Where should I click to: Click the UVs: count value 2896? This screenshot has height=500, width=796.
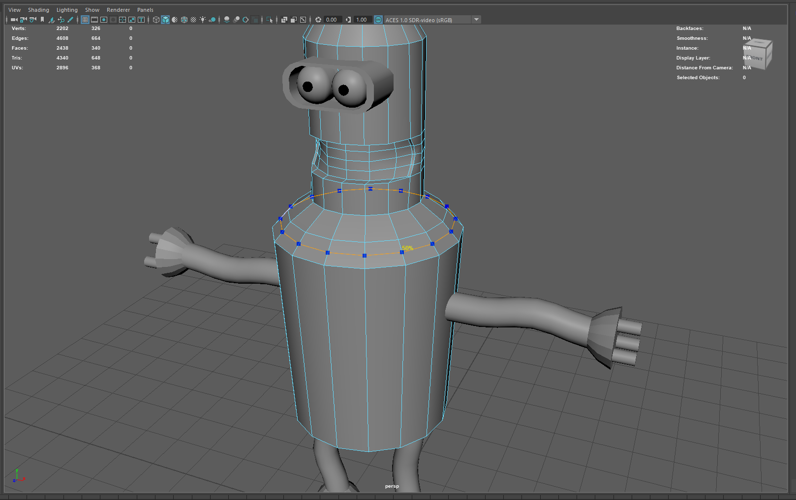(62, 68)
